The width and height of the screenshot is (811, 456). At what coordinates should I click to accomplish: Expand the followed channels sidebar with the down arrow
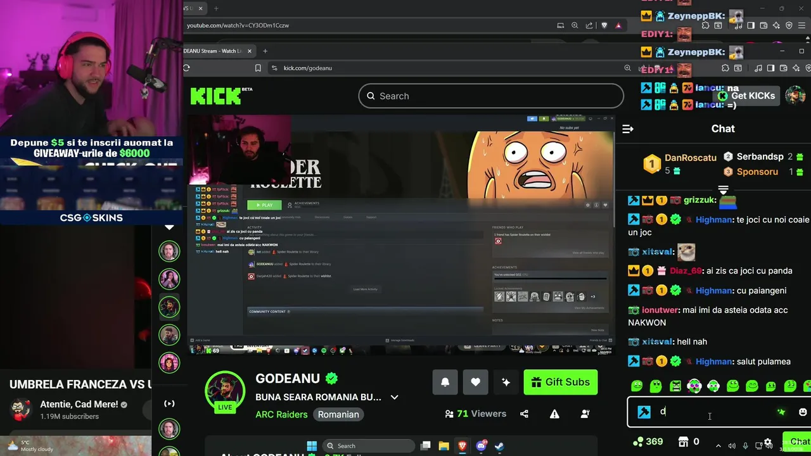[x=169, y=227]
